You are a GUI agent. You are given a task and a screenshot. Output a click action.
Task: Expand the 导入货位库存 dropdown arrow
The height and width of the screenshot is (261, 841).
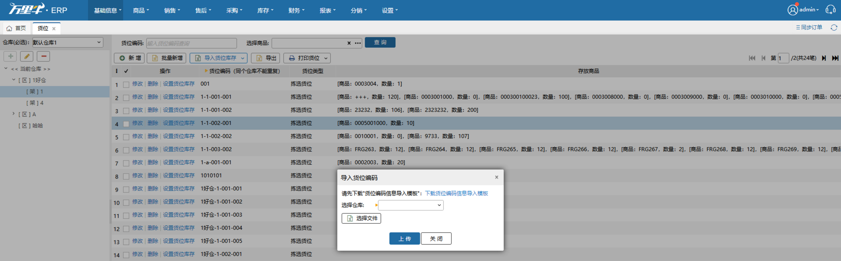click(242, 58)
